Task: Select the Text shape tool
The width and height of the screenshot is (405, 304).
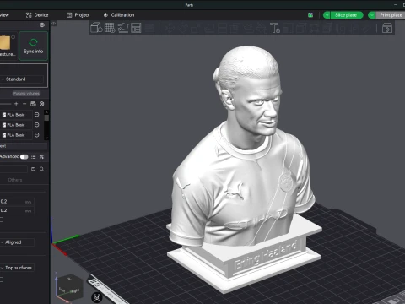Action: (x=275, y=28)
